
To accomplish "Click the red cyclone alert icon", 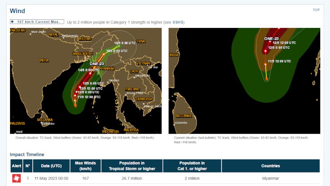I will pos(16,178).
